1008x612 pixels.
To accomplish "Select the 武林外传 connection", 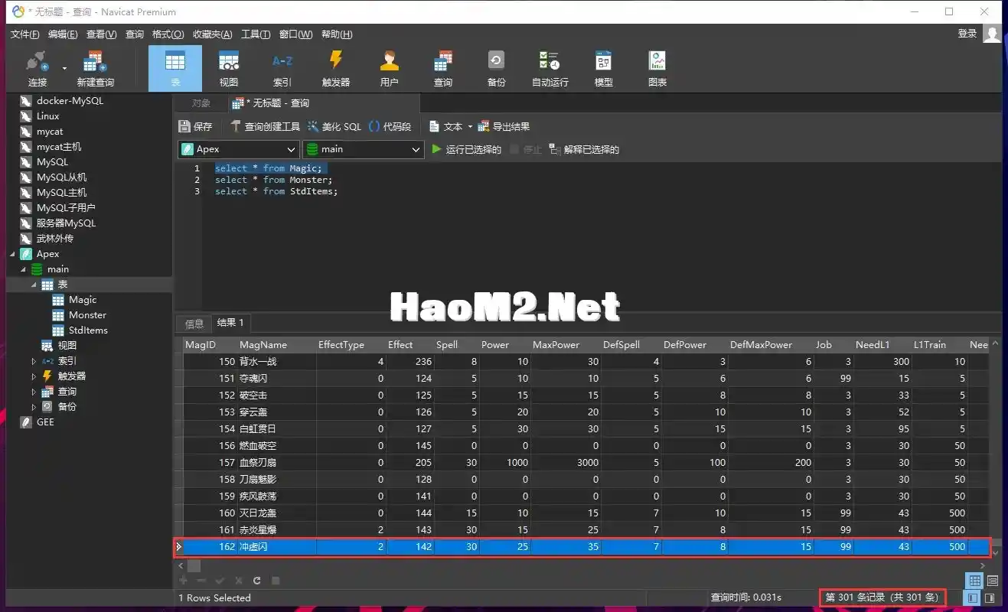I will pyautogui.click(x=54, y=239).
